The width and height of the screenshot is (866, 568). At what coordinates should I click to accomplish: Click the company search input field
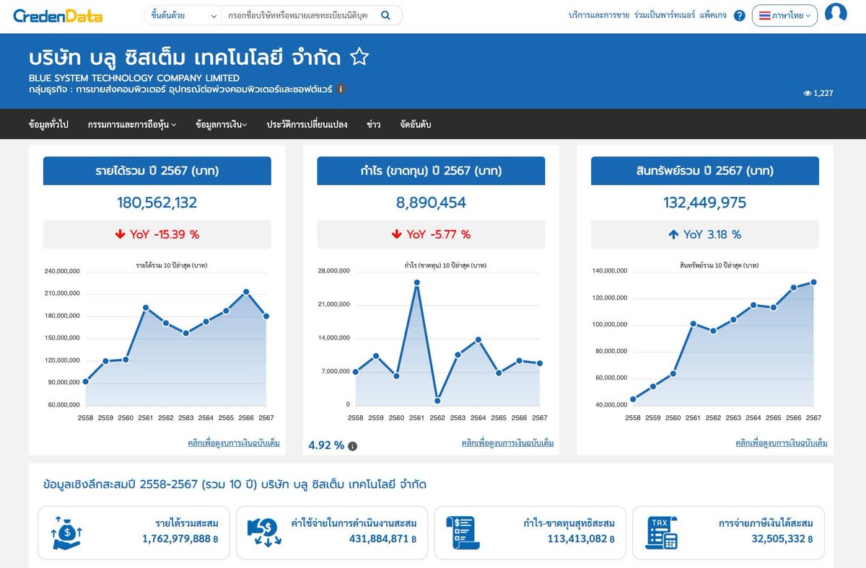(298, 15)
